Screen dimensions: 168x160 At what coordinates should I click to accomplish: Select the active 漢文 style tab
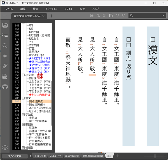pyautogui.click(x=109, y=156)
